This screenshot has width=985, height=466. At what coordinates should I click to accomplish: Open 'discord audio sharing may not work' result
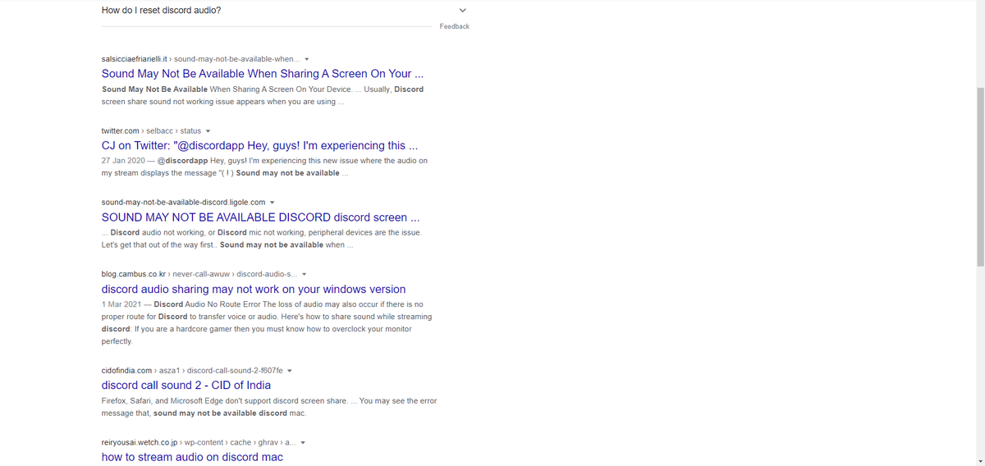tap(254, 289)
